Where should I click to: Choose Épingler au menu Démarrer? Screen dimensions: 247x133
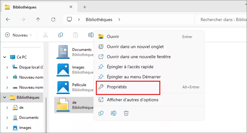(149, 77)
